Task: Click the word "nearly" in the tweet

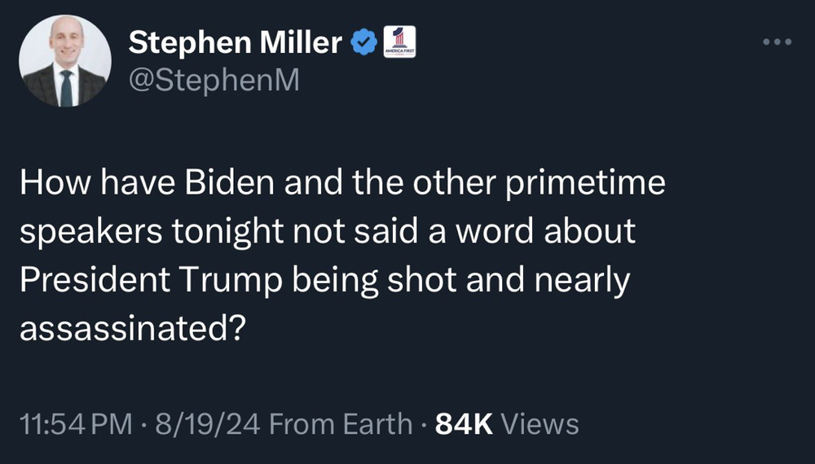Action: 584,280
